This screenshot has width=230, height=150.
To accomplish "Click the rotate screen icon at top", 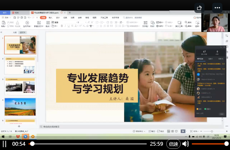I will [x=199, y=8].
